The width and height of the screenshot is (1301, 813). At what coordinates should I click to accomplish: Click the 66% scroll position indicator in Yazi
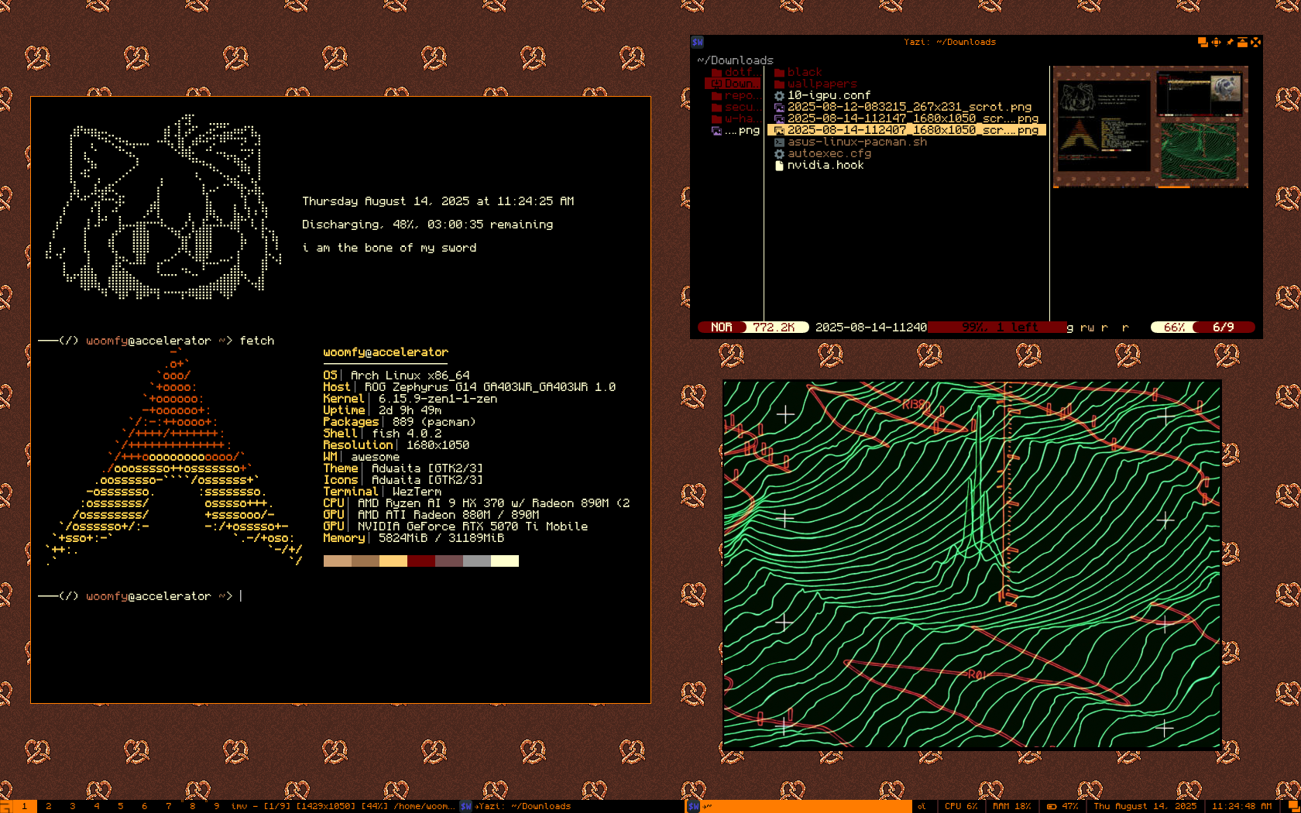1174,328
